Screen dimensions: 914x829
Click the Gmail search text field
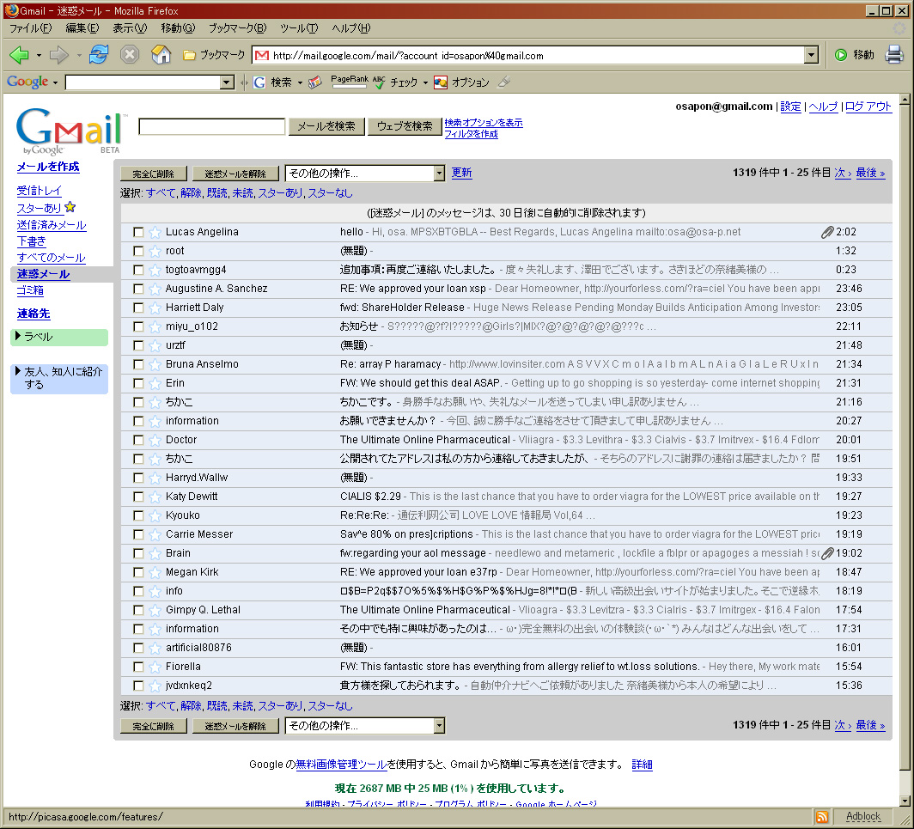pos(211,126)
